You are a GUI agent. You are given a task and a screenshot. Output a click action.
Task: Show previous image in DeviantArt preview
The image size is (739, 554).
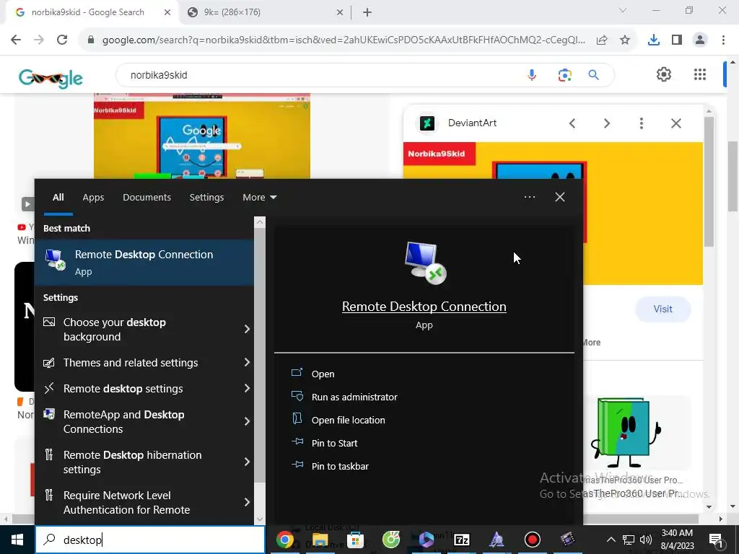click(572, 123)
